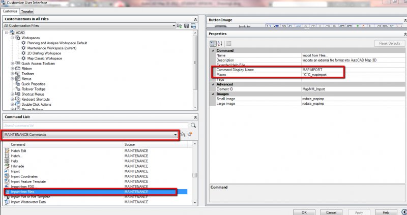Select the Import from Files command row
This screenshot has width=407, height=215.
pyautogui.click(x=96, y=192)
